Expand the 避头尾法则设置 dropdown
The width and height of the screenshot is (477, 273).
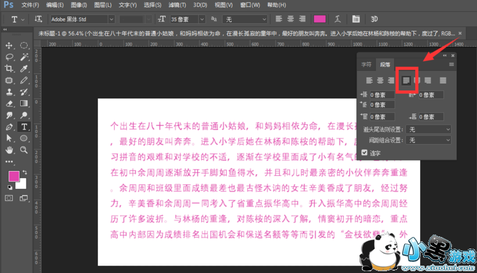(429, 129)
